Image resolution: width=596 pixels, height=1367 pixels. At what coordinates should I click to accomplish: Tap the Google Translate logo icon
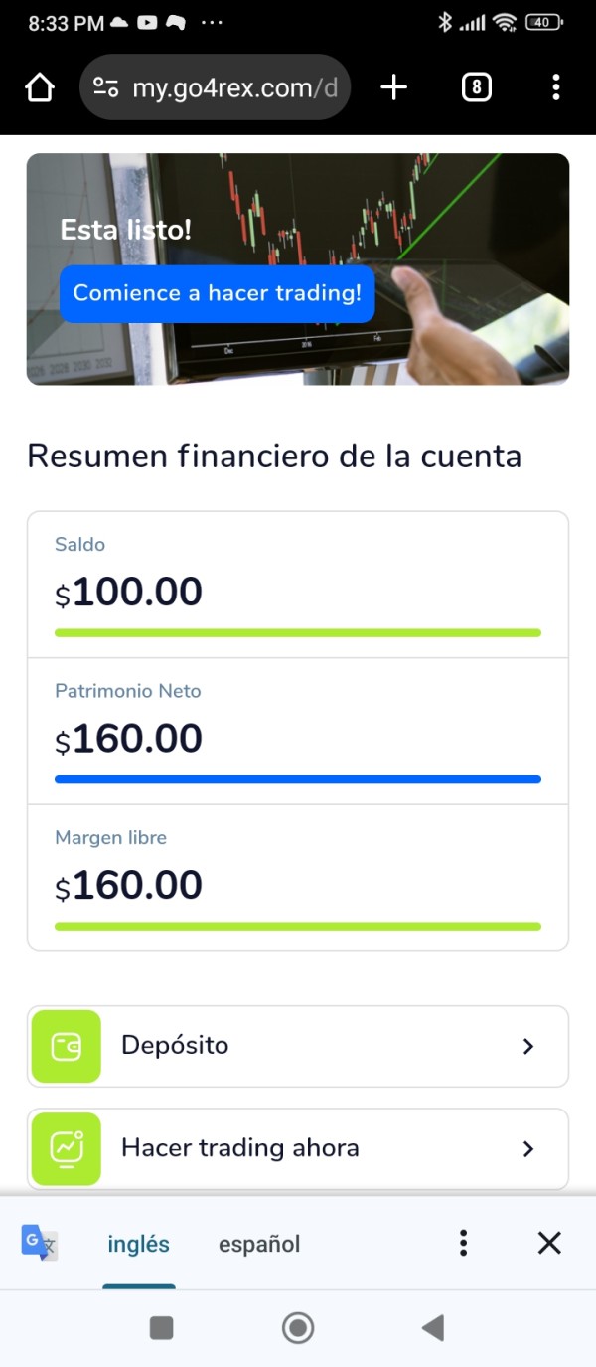pyautogui.click(x=40, y=1243)
